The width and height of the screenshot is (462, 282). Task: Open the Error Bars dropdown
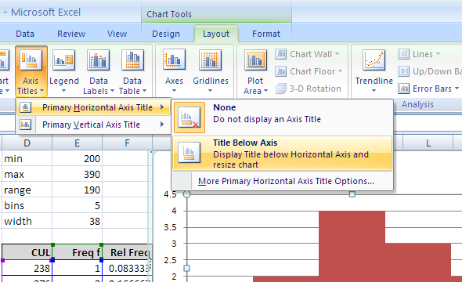point(428,89)
